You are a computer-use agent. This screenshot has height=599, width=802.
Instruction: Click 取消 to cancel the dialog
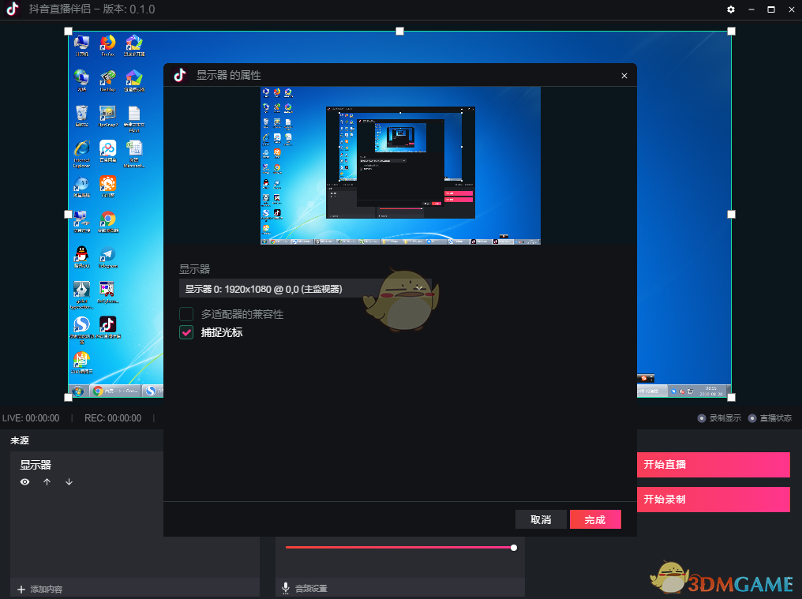tap(541, 520)
